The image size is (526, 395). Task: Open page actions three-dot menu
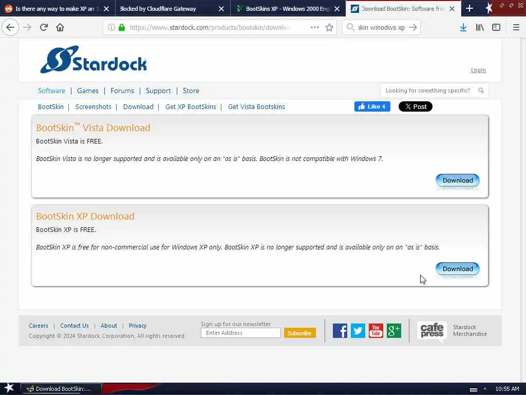point(315,27)
